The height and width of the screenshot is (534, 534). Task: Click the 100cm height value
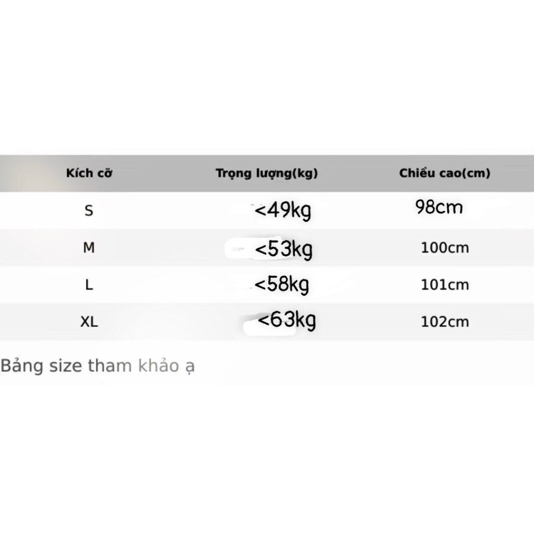[x=445, y=248]
